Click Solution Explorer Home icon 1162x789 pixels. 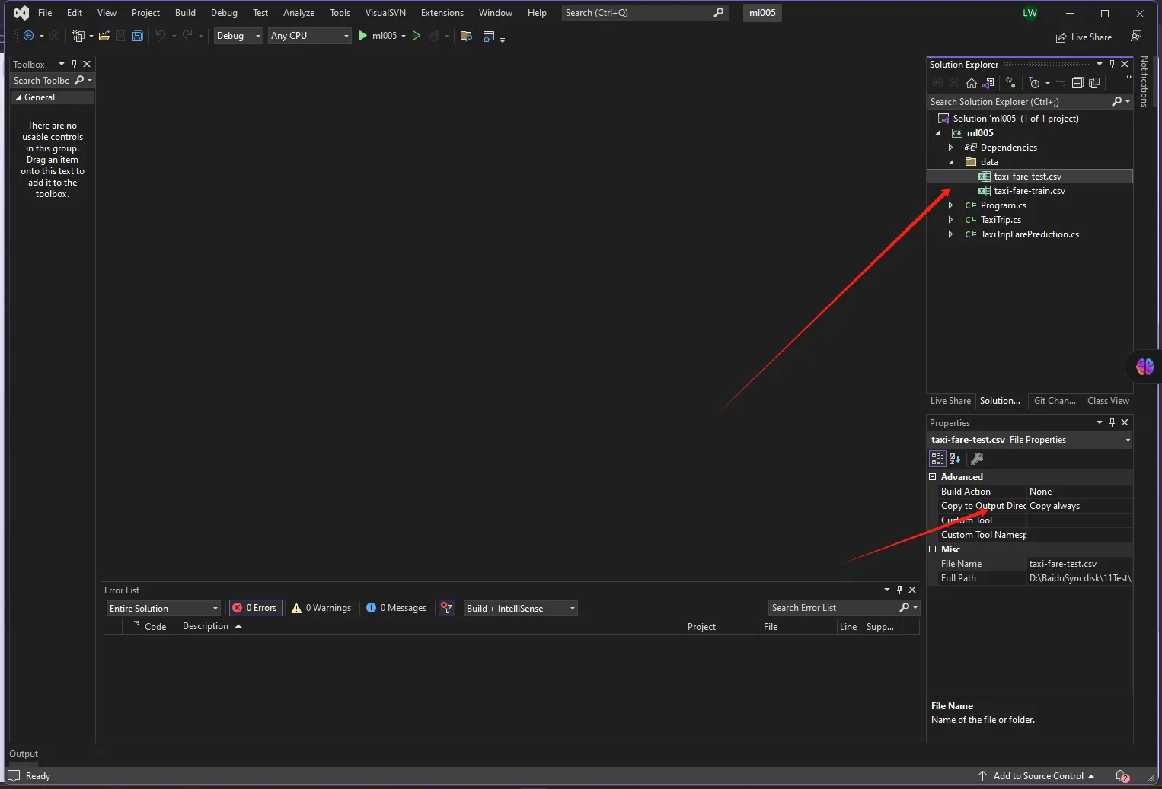click(971, 83)
